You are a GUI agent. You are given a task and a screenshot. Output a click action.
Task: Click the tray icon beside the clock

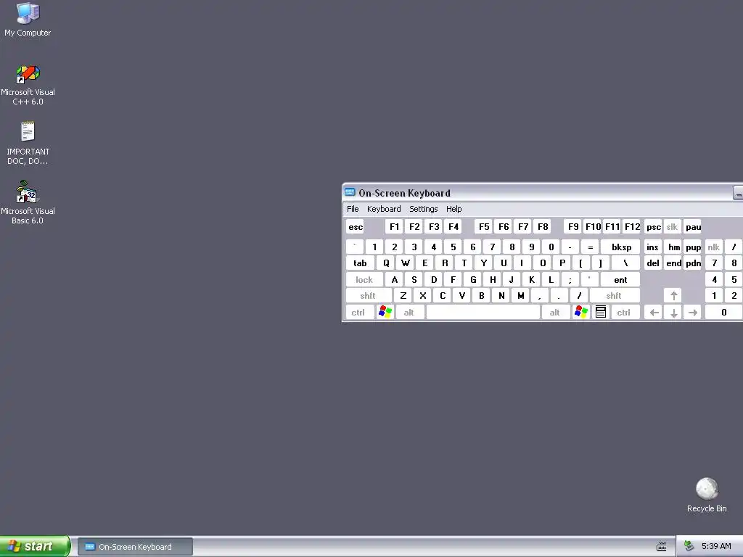pyautogui.click(x=689, y=546)
